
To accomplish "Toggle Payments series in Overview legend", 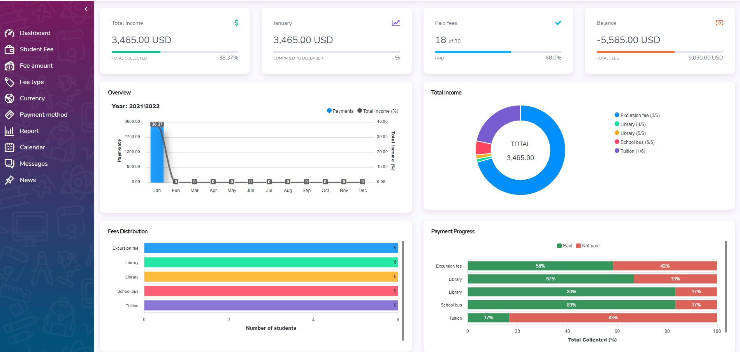I will tap(340, 111).
